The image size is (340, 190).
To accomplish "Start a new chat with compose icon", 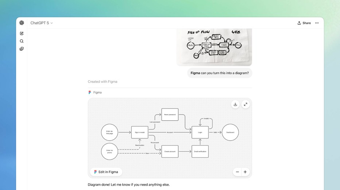I will point(22,33).
